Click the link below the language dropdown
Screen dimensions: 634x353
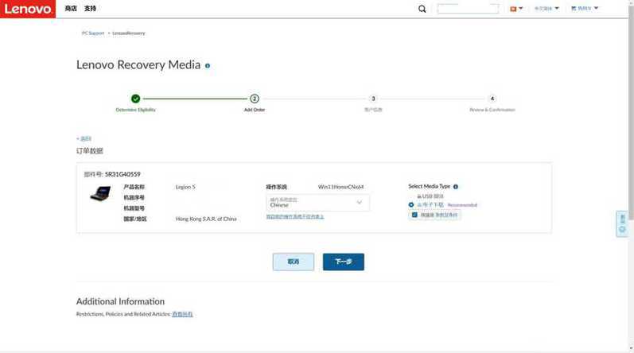pyautogui.click(x=295, y=217)
